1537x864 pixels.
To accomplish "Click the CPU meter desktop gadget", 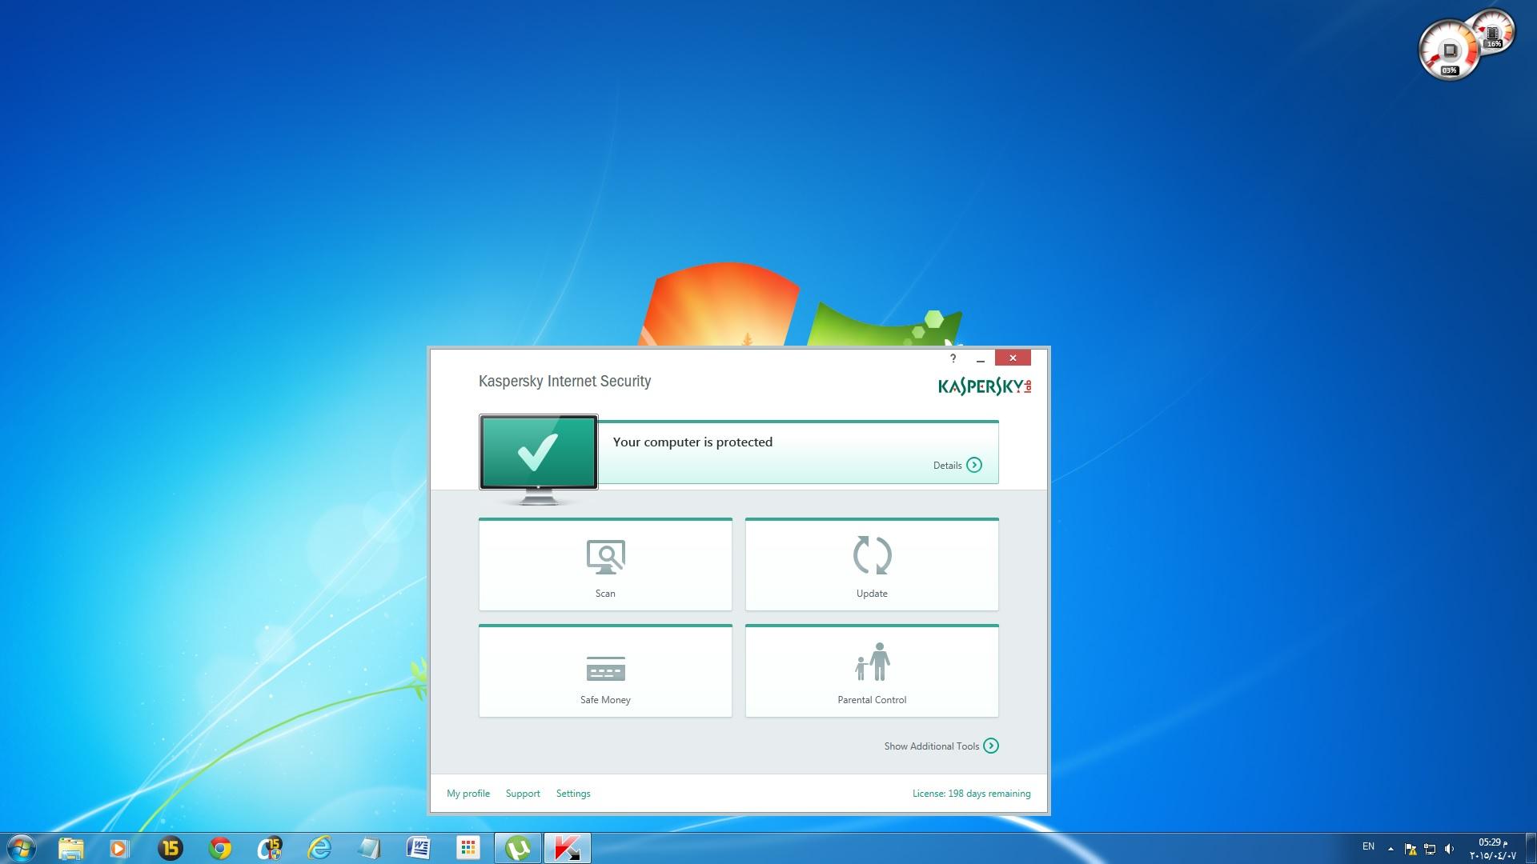I will (x=1449, y=50).
